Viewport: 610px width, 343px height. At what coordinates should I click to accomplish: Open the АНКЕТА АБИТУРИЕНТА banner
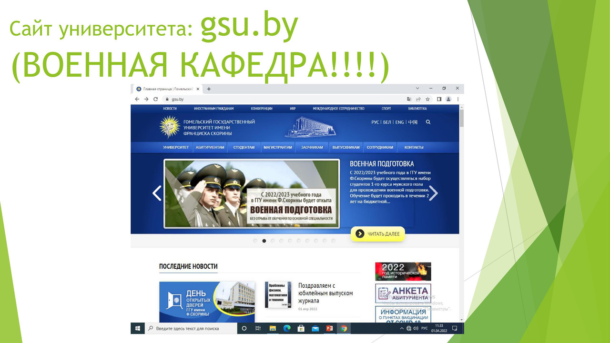point(403,293)
